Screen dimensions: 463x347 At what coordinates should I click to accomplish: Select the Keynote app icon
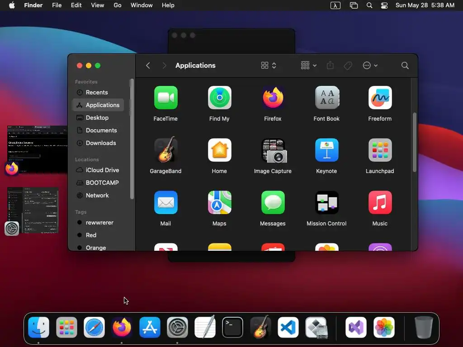pyautogui.click(x=326, y=150)
